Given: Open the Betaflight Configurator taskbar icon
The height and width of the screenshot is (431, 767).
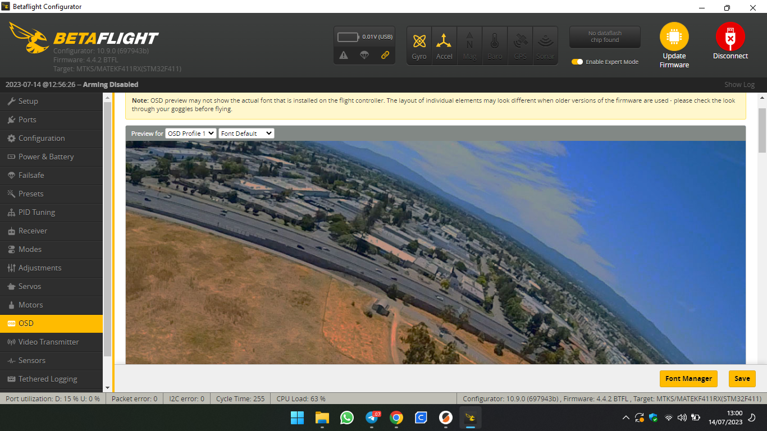Looking at the screenshot, I should [x=471, y=418].
